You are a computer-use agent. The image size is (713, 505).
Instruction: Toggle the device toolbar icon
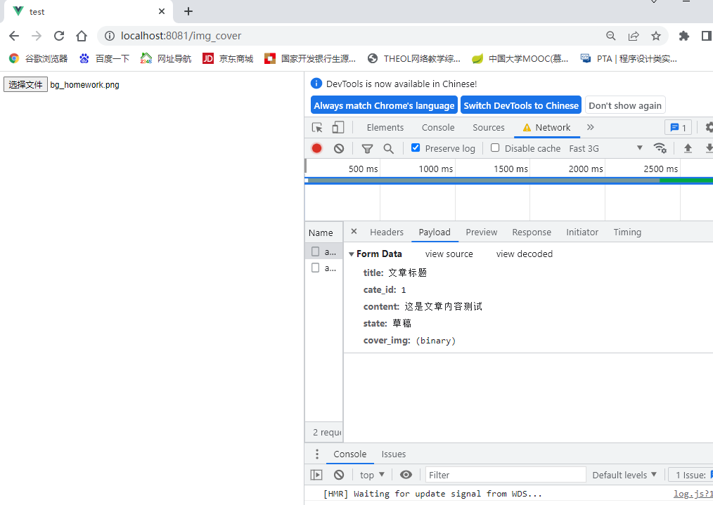tap(338, 127)
